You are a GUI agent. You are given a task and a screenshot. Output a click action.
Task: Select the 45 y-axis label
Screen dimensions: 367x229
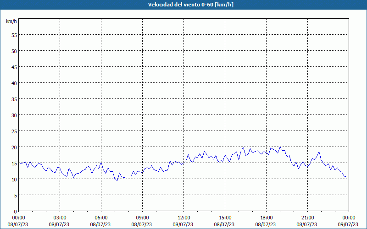coord(14,67)
